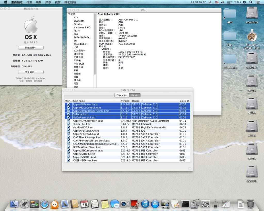Select Hardware RAID in sidebar list
This screenshot has height=211, width=264.
pyautogui.click(x=82, y=27)
